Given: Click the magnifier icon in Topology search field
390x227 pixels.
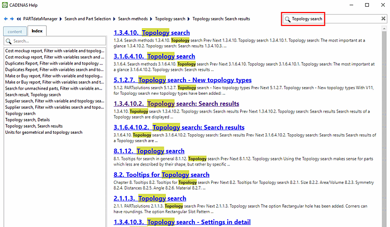Looking at the screenshot, I should click(288, 19).
